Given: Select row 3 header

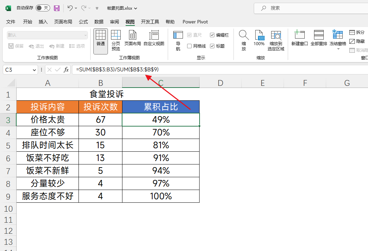Looking at the screenshot, I should coord(8,120).
